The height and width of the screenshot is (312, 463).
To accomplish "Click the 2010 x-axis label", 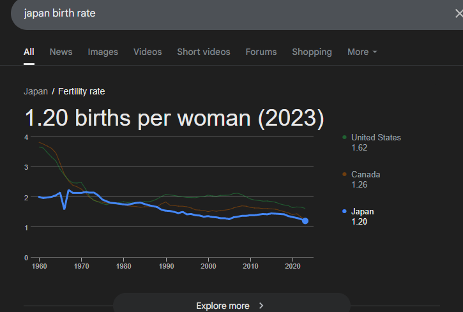I will pyautogui.click(x=250, y=266).
